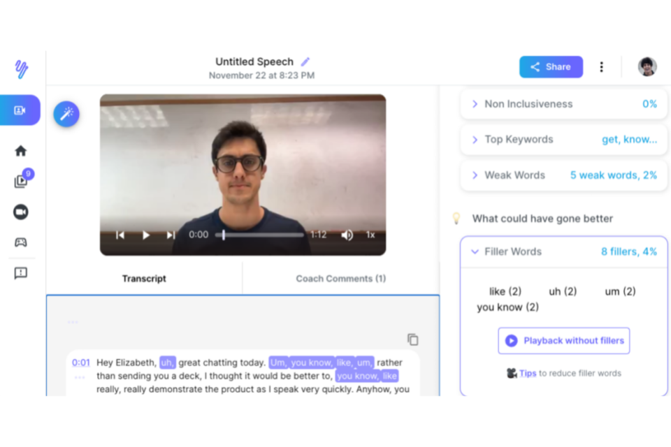Select the camera record icon in sidebar

tap(20, 212)
